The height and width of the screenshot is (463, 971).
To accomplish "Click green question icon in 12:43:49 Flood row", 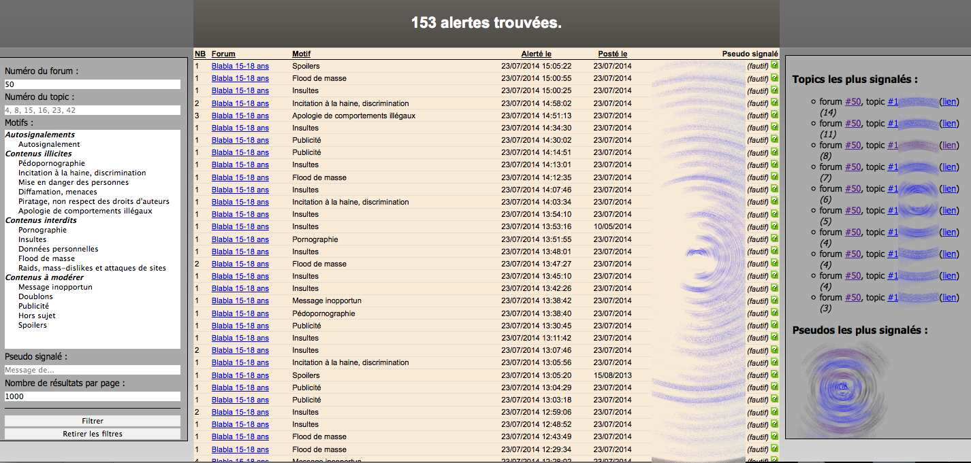I will (774, 436).
